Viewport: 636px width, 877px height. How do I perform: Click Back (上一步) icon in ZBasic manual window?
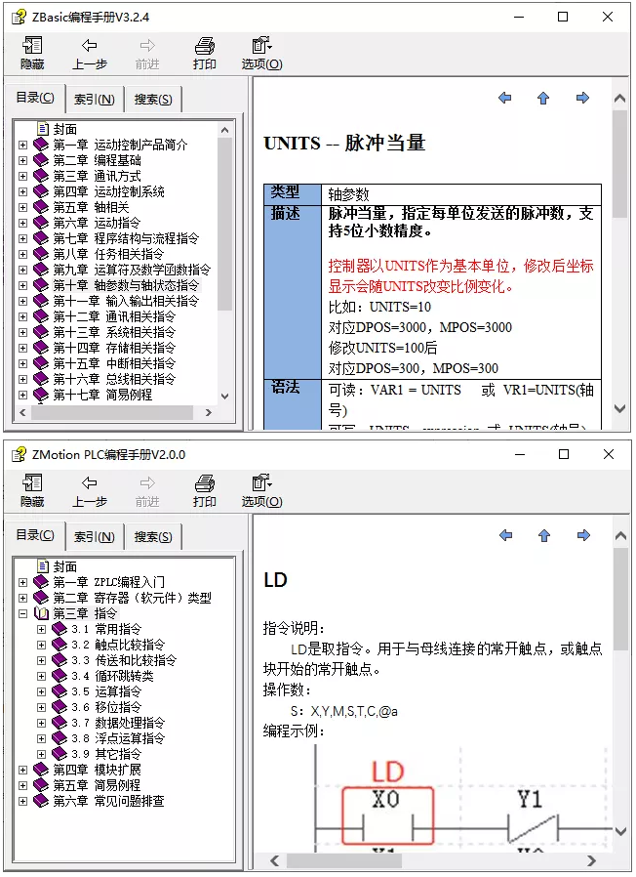[90, 45]
